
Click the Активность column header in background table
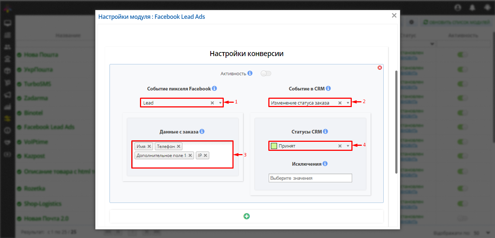tap(463, 35)
